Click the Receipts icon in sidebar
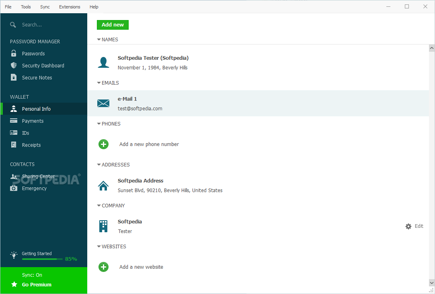This screenshot has height=294, width=435. click(14, 144)
